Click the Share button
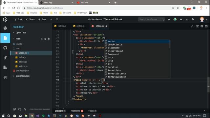 [30, 20]
